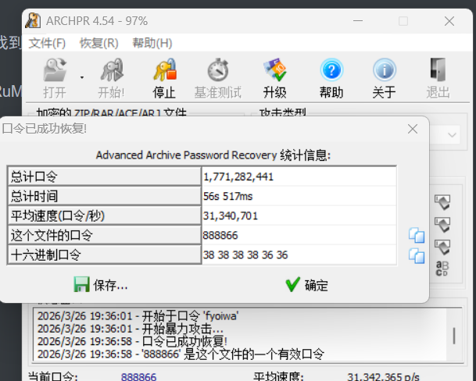This screenshot has width=476, height=381.
Task: Click log line 19:36:58 口令已成功恢复!
Action: coord(132,341)
